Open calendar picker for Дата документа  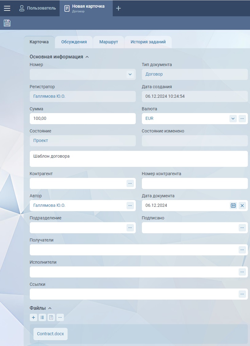233,206
